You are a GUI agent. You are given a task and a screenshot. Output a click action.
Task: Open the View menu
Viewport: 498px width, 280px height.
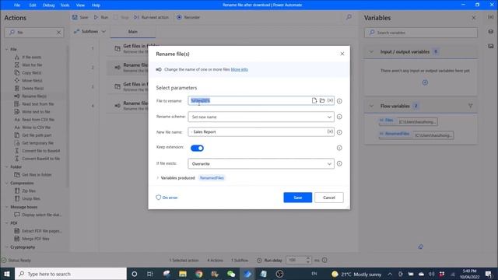[x=80, y=5]
